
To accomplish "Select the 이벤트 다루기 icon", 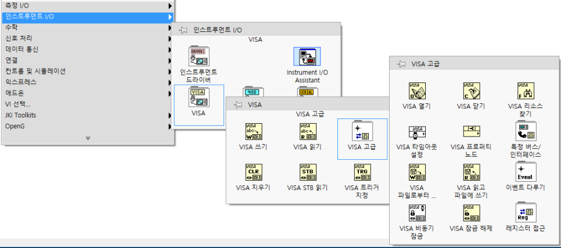I will tap(525, 171).
